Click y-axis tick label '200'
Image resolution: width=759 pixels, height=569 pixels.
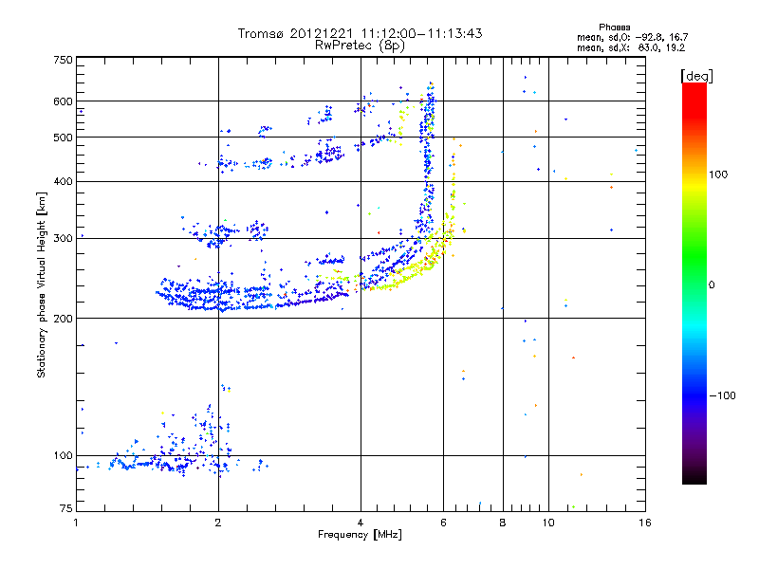(x=63, y=319)
